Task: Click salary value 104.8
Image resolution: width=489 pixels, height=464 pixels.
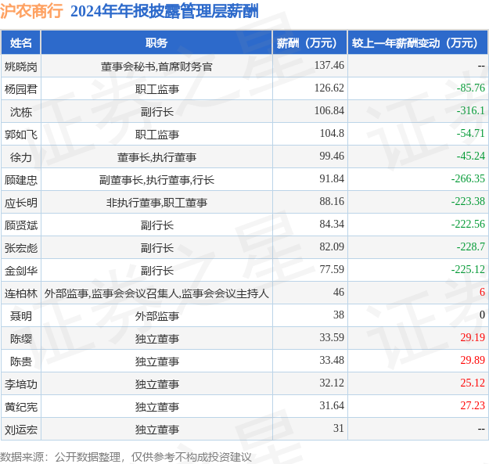Action: pos(332,134)
